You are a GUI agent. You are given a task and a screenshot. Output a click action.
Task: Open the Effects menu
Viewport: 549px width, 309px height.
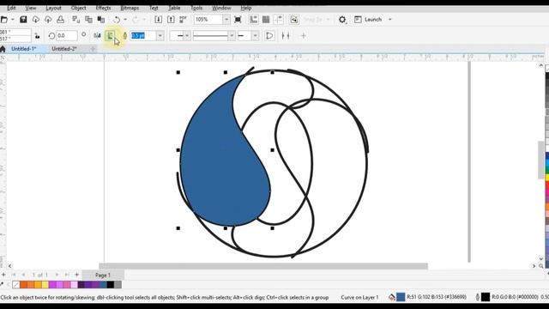pos(103,8)
